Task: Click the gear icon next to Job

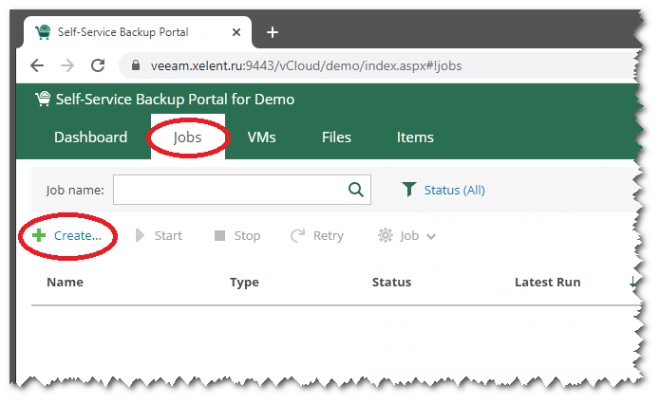Action: (386, 235)
